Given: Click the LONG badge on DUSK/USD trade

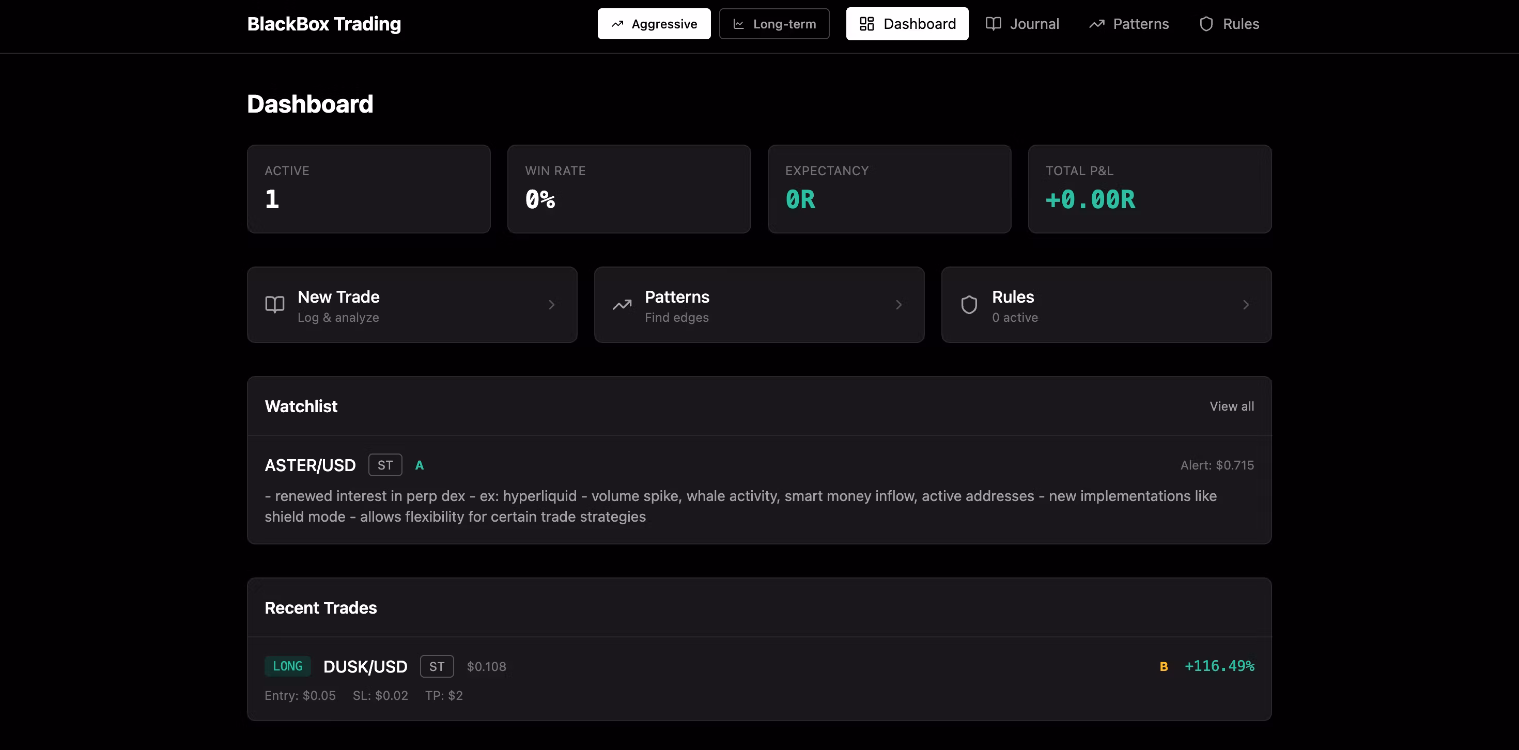Looking at the screenshot, I should click(x=287, y=666).
